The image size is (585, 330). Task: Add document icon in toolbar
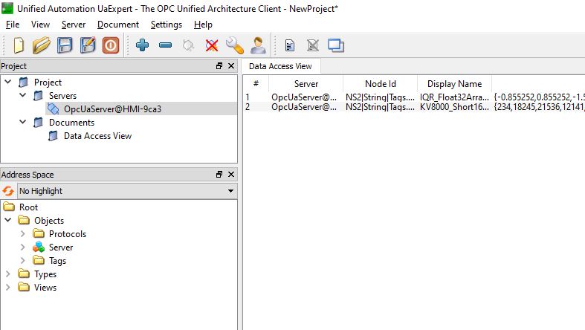[290, 45]
